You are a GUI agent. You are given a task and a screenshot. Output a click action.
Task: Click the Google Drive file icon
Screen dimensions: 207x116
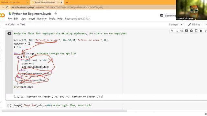pyautogui.click(x=10, y=14)
